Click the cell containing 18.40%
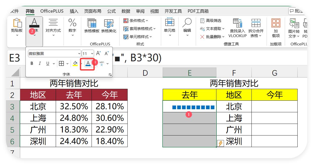The image size is (313, 164). click(109, 141)
